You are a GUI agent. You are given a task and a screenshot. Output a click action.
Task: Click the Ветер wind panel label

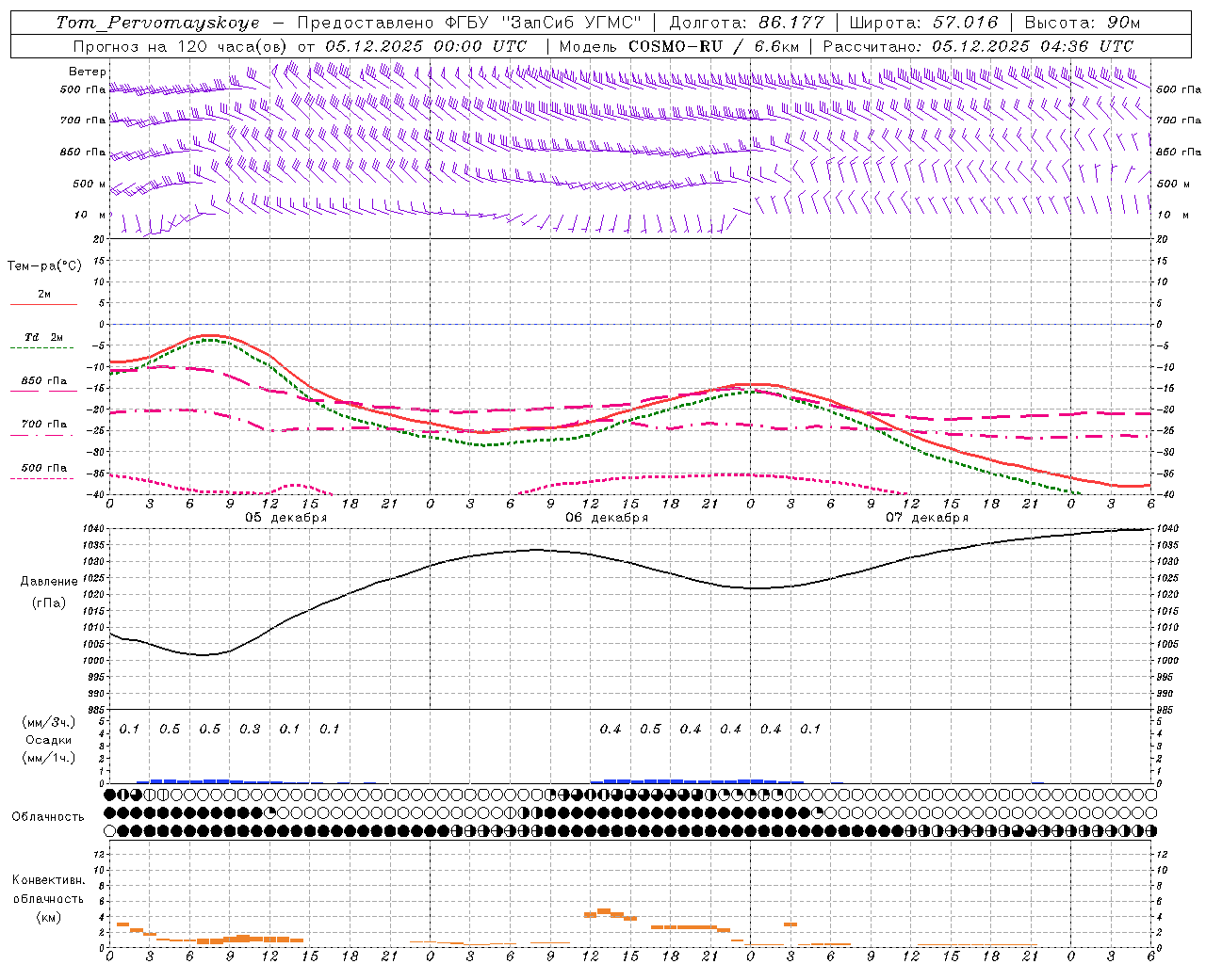pos(88,72)
